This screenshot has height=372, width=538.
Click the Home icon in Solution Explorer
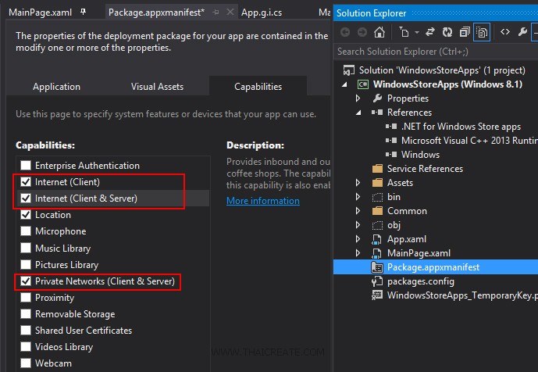tap(379, 32)
